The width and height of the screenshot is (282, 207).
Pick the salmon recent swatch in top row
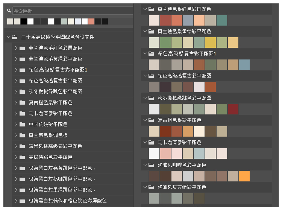coord(91,21)
